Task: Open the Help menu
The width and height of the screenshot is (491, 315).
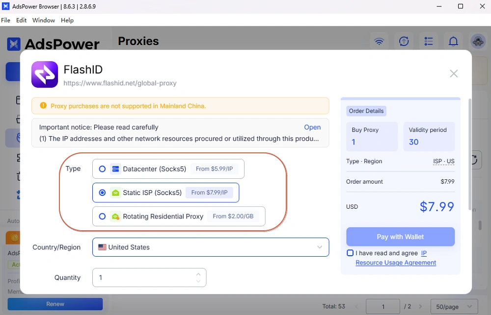Action: (x=67, y=20)
